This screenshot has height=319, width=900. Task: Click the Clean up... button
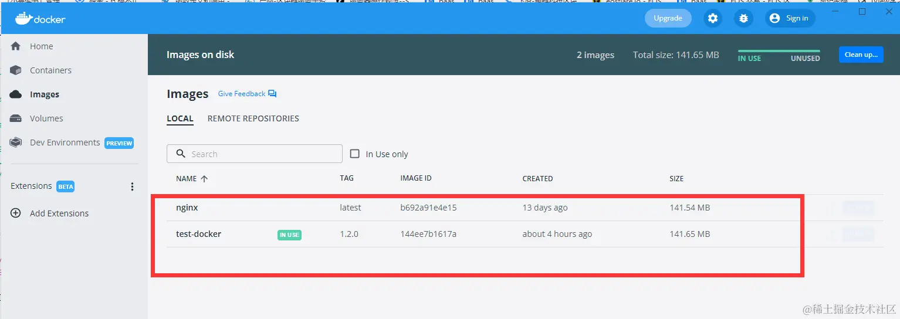(861, 55)
